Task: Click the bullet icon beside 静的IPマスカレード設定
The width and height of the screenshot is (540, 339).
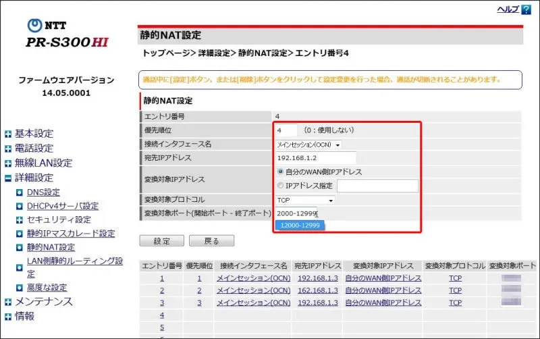Action: 20,234
